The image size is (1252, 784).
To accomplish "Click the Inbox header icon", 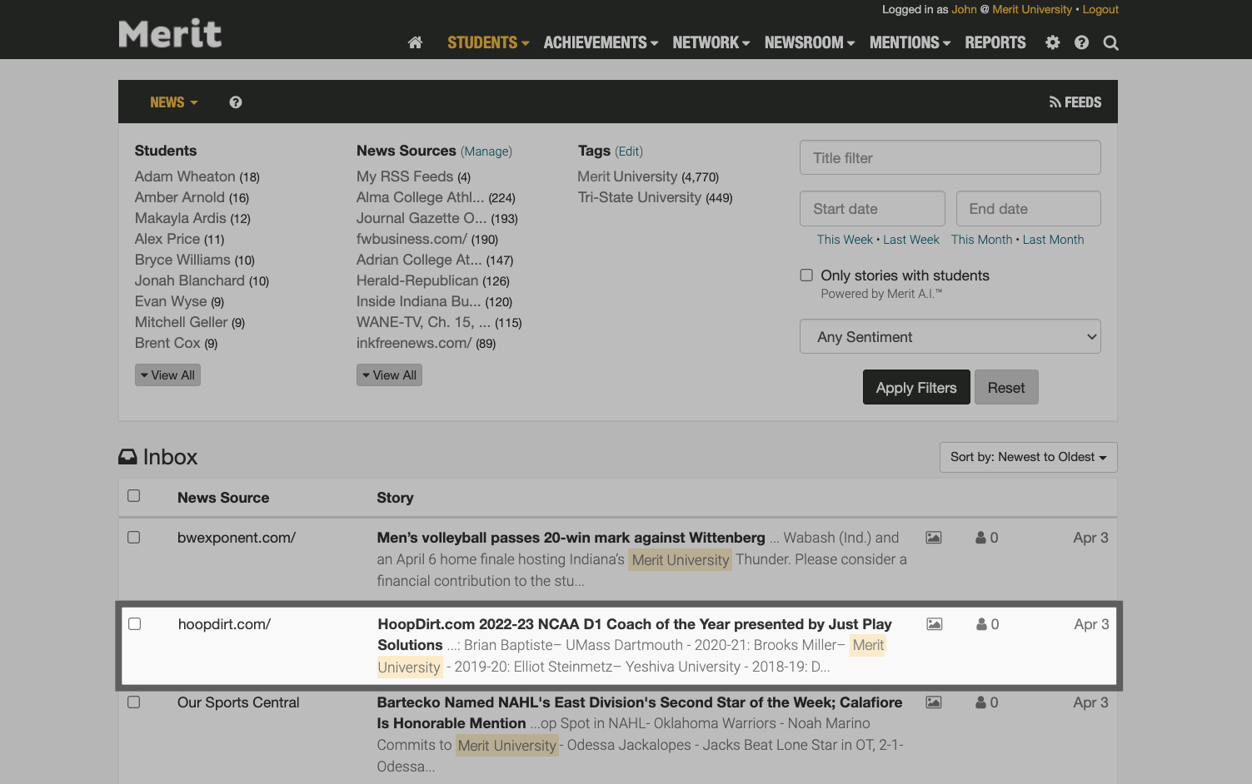I will [x=127, y=456].
